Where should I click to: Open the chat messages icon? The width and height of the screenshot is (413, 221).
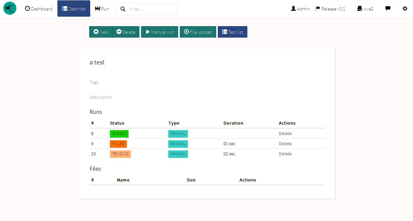(x=388, y=8)
